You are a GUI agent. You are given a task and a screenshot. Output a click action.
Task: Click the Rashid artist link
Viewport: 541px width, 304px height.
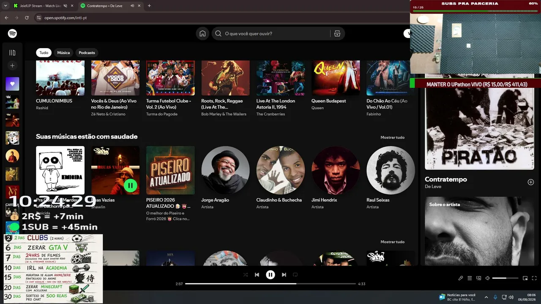tap(42, 108)
